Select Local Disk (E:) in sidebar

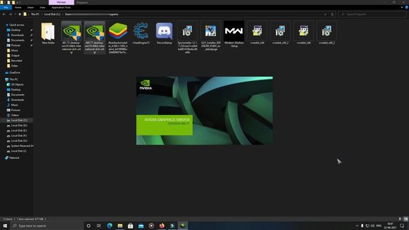point(19,130)
